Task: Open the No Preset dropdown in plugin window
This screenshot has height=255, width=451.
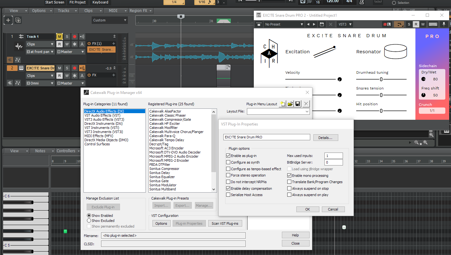Action: point(284,24)
